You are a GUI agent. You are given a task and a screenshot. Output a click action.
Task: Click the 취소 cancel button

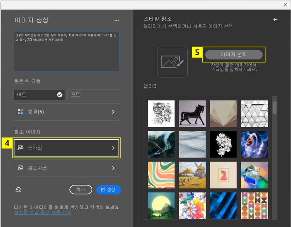click(81, 189)
